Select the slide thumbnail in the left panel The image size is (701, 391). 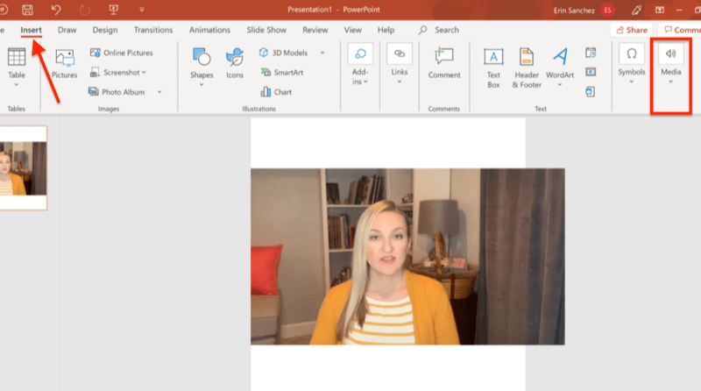pyautogui.click(x=24, y=167)
